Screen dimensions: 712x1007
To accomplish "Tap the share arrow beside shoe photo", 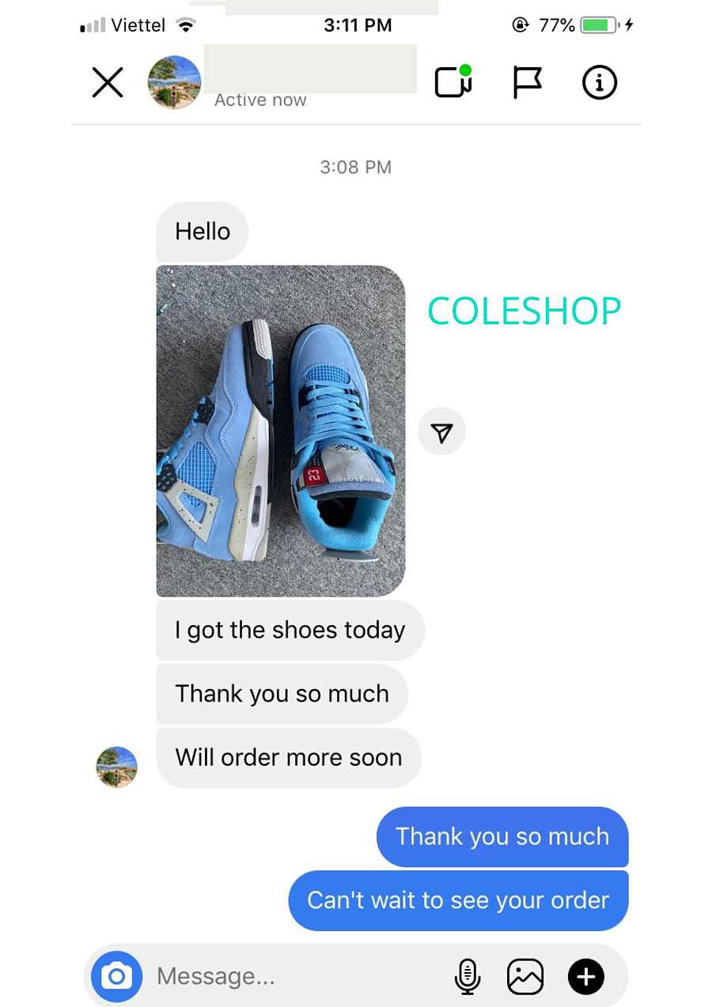I will coord(441,432).
